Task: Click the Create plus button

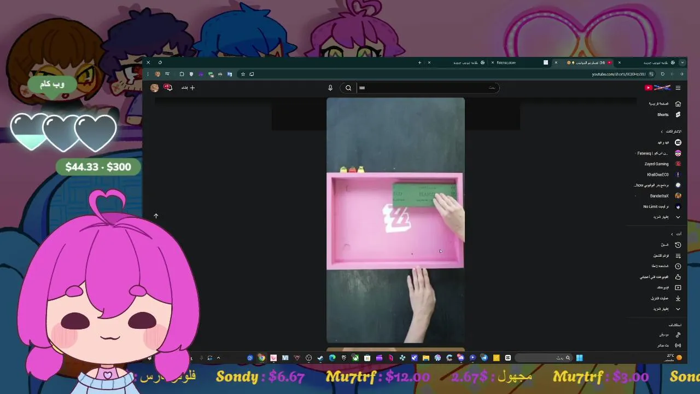Action: click(188, 88)
